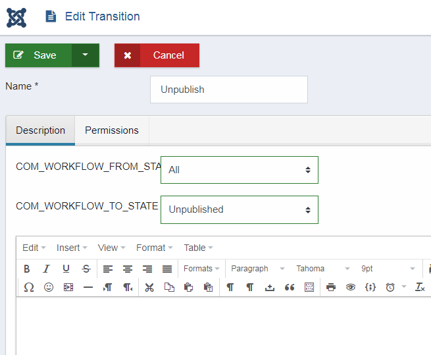Expand the date/time format arrow

coord(404,287)
